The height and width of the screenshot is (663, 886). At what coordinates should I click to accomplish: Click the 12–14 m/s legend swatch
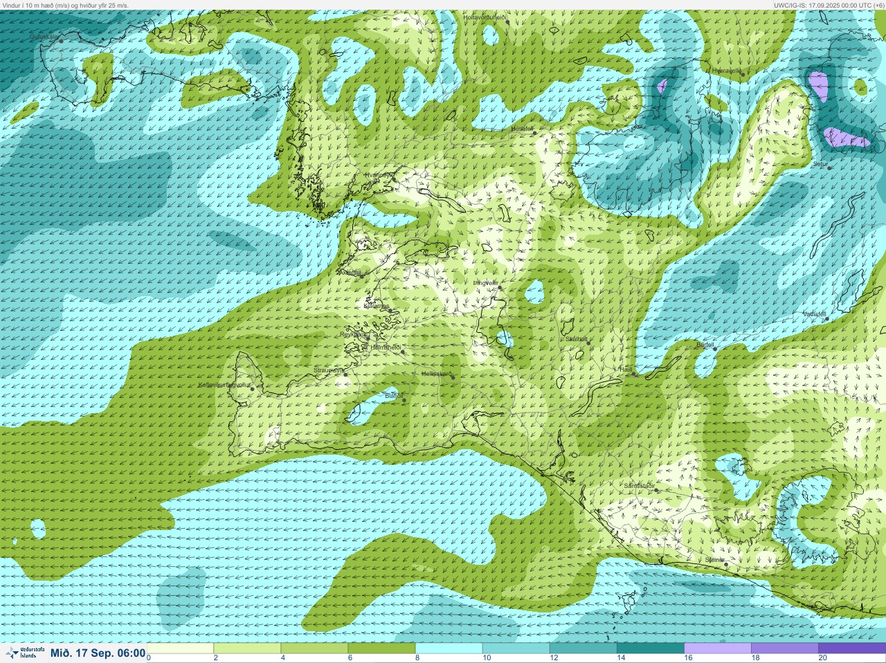[583, 648]
